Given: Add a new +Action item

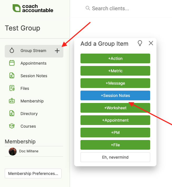Looking at the screenshot, I should click(115, 58).
